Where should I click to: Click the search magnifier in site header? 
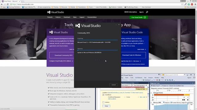(x=147, y=12)
